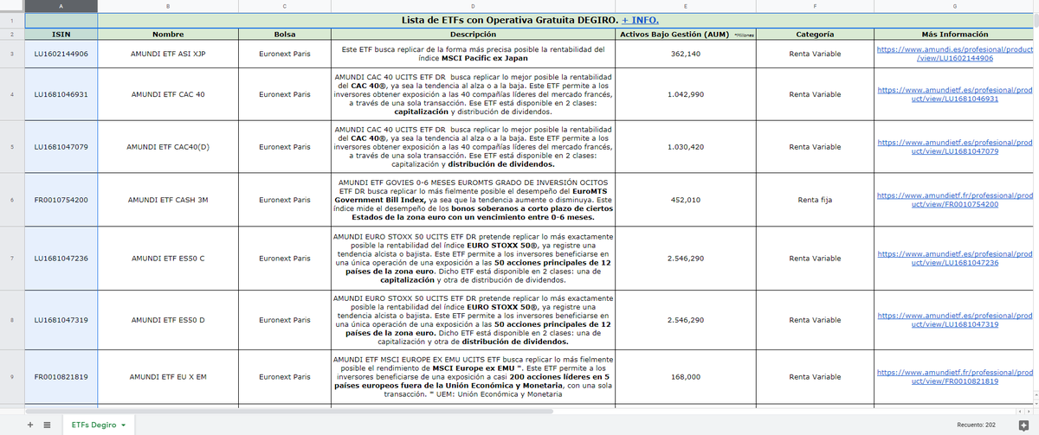1039x435 pixels.
Task: Select the AUM value 362,140
Action: pyautogui.click(x=685, y=54)
